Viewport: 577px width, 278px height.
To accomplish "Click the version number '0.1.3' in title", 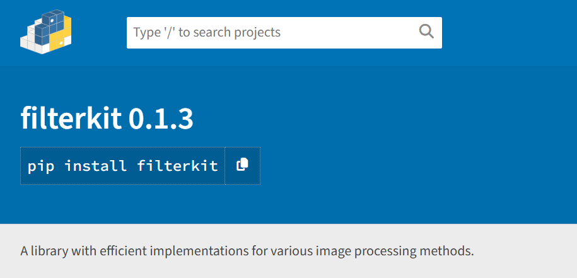I will coord(161,119).
